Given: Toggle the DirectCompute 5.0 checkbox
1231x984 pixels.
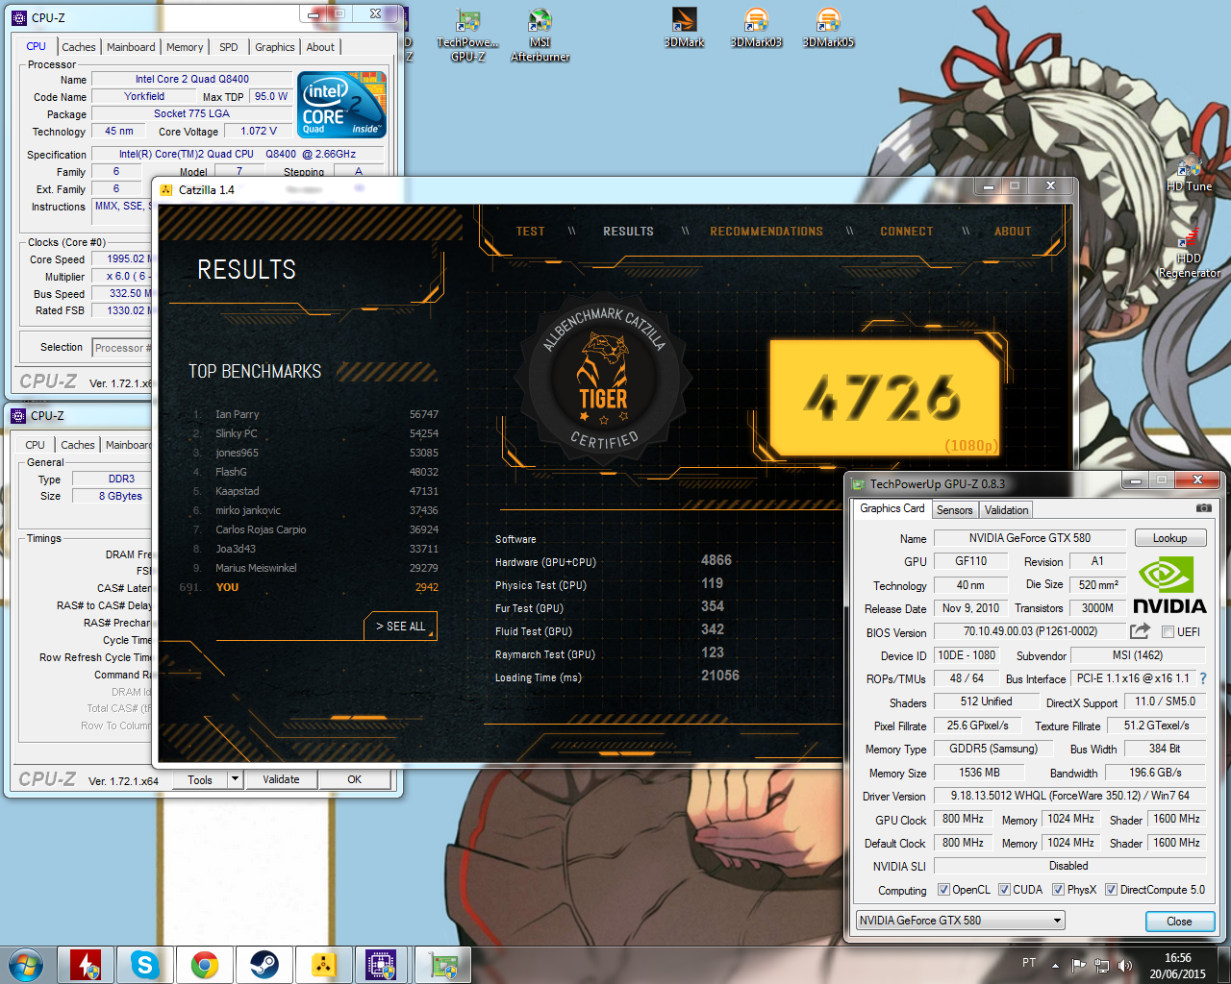Looking at the screenshot, I should click(x=1111, y=890).
